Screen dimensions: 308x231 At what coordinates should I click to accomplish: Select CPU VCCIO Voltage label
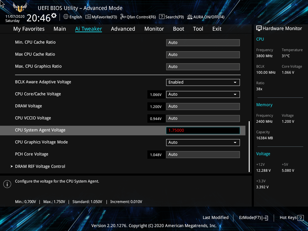[33, 118]
